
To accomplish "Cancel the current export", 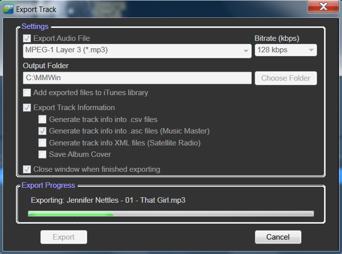I will 278,237.
